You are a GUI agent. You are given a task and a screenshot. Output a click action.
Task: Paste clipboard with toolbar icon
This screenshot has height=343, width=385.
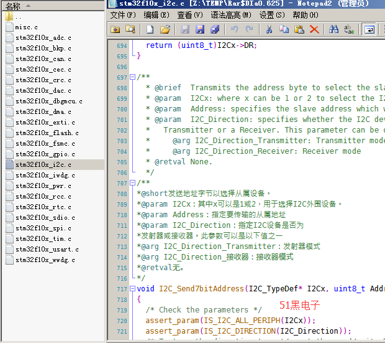(x=299, y=29)
